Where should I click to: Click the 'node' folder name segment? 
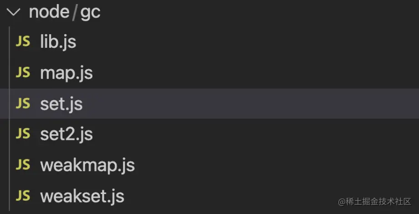[x=49, y=12]
